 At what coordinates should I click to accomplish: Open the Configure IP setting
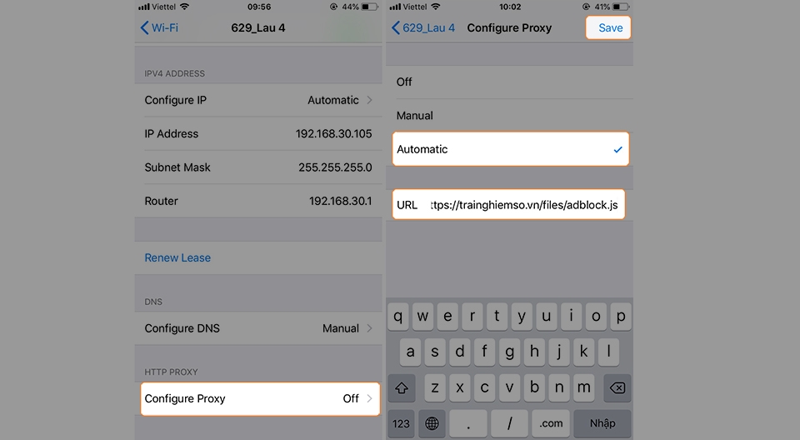(x=258, y=100)
